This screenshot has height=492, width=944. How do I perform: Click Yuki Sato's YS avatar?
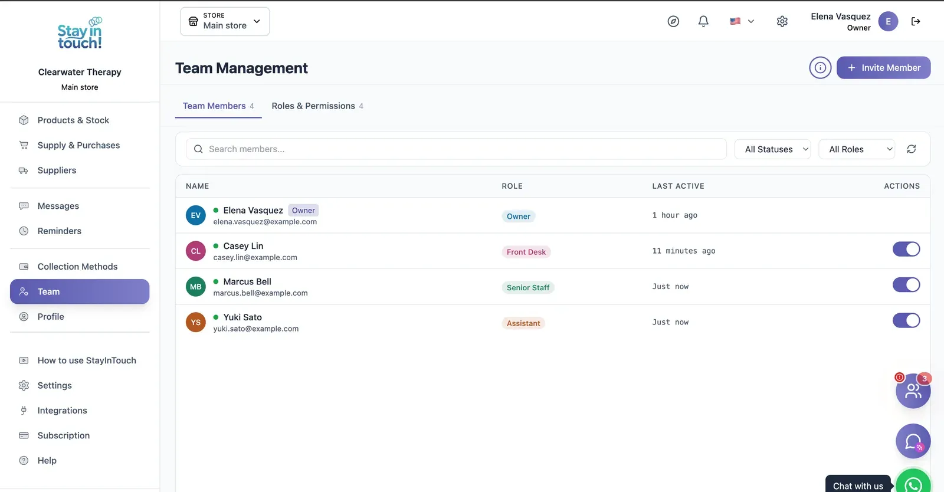pyautogui.click(x=196, y=323)
